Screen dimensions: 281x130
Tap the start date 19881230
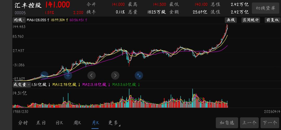tap(20, 112)
